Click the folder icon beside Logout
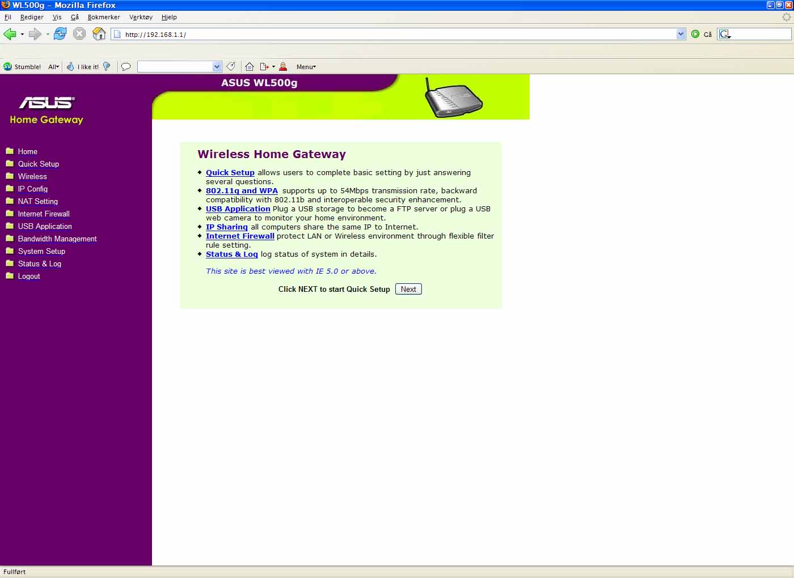794x578 pixels. point(10,275)
